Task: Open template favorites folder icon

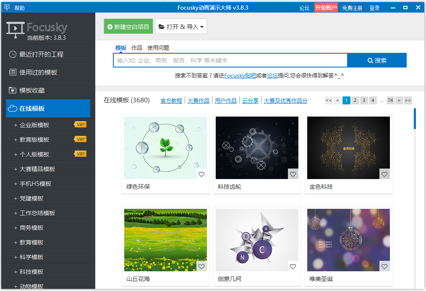Action: tap(13, 90)
